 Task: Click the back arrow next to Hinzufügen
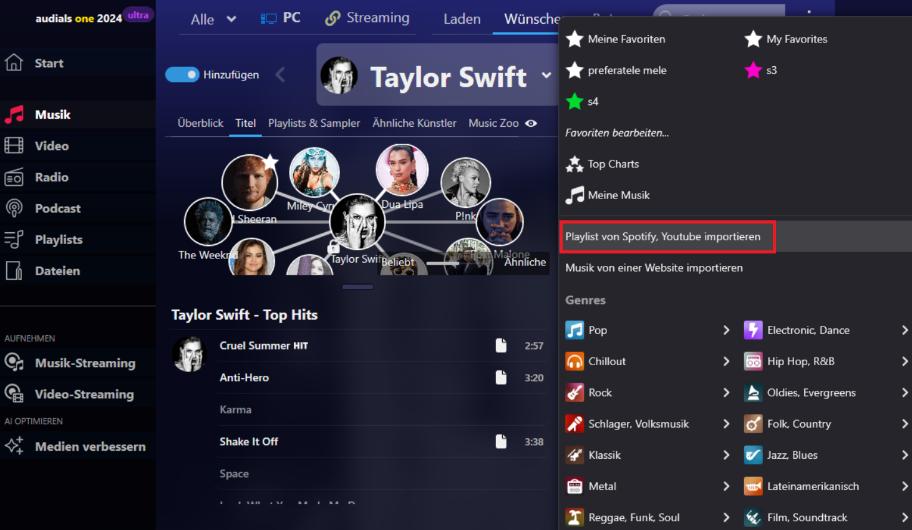pos(280,74)
